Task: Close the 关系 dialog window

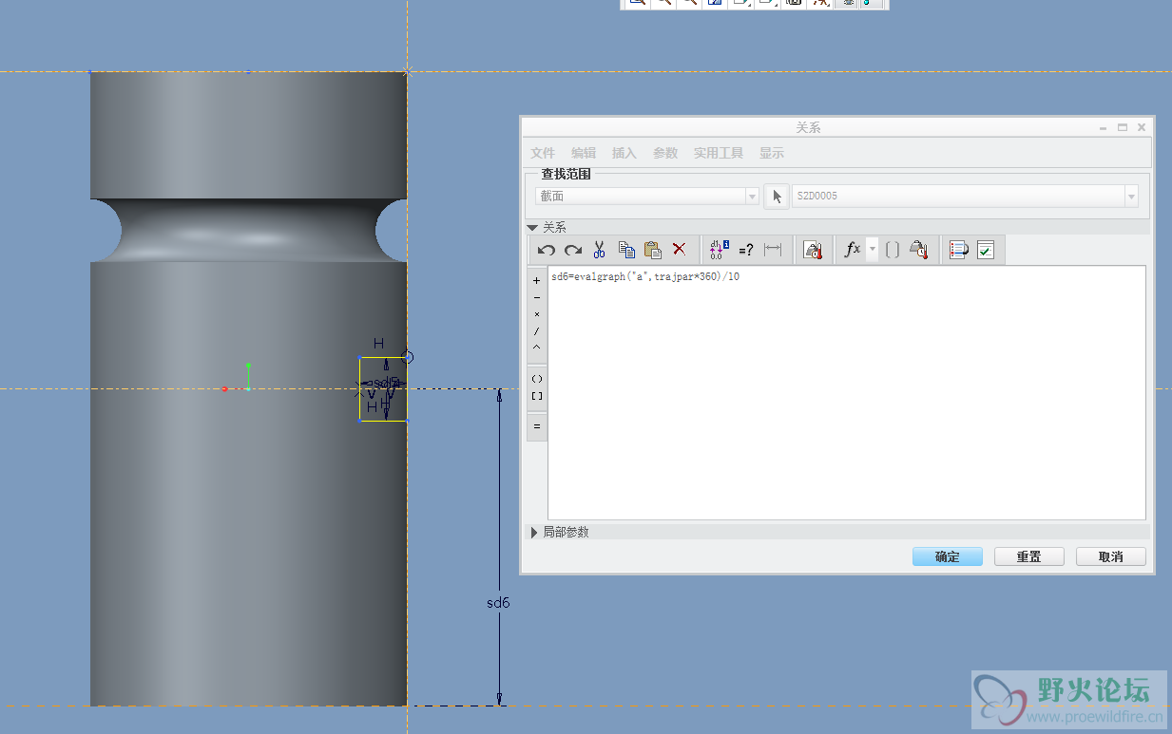Action: (1142, 127)
